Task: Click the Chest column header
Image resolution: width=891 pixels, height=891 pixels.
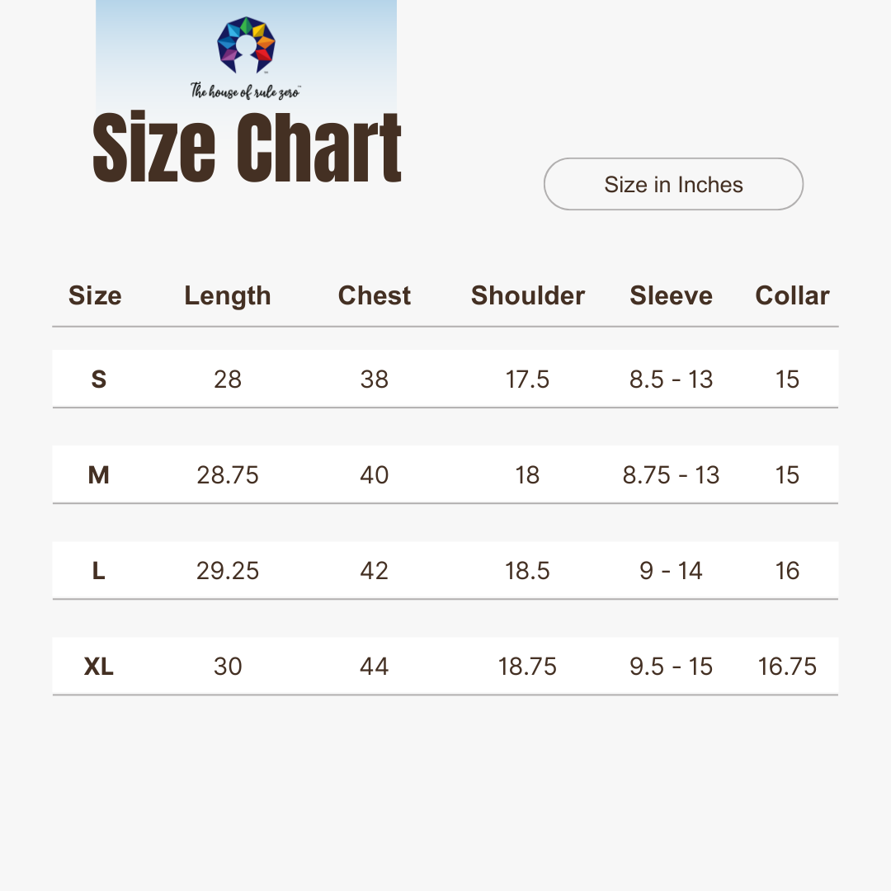Action: coord(375,295)
